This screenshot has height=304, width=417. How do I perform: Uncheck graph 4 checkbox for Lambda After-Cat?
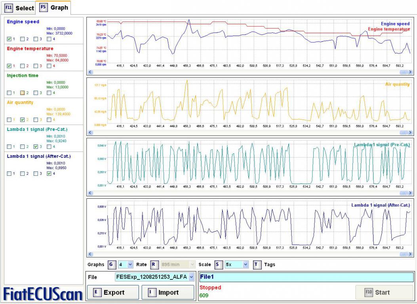point(50,173)
